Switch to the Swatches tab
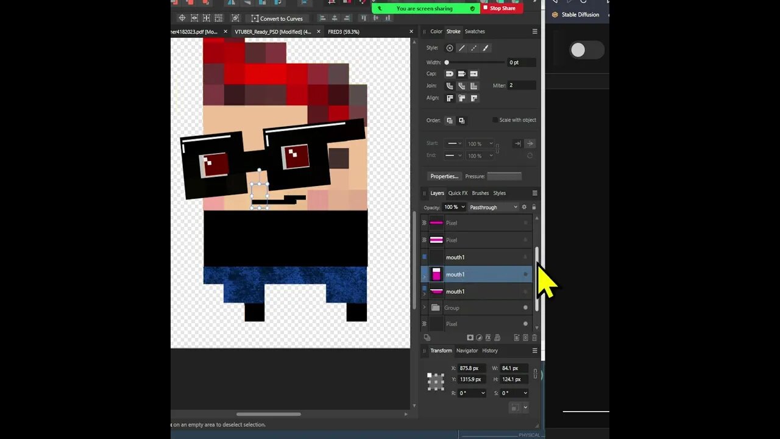Screen dimensions: 780x439 tap(475, 32)
